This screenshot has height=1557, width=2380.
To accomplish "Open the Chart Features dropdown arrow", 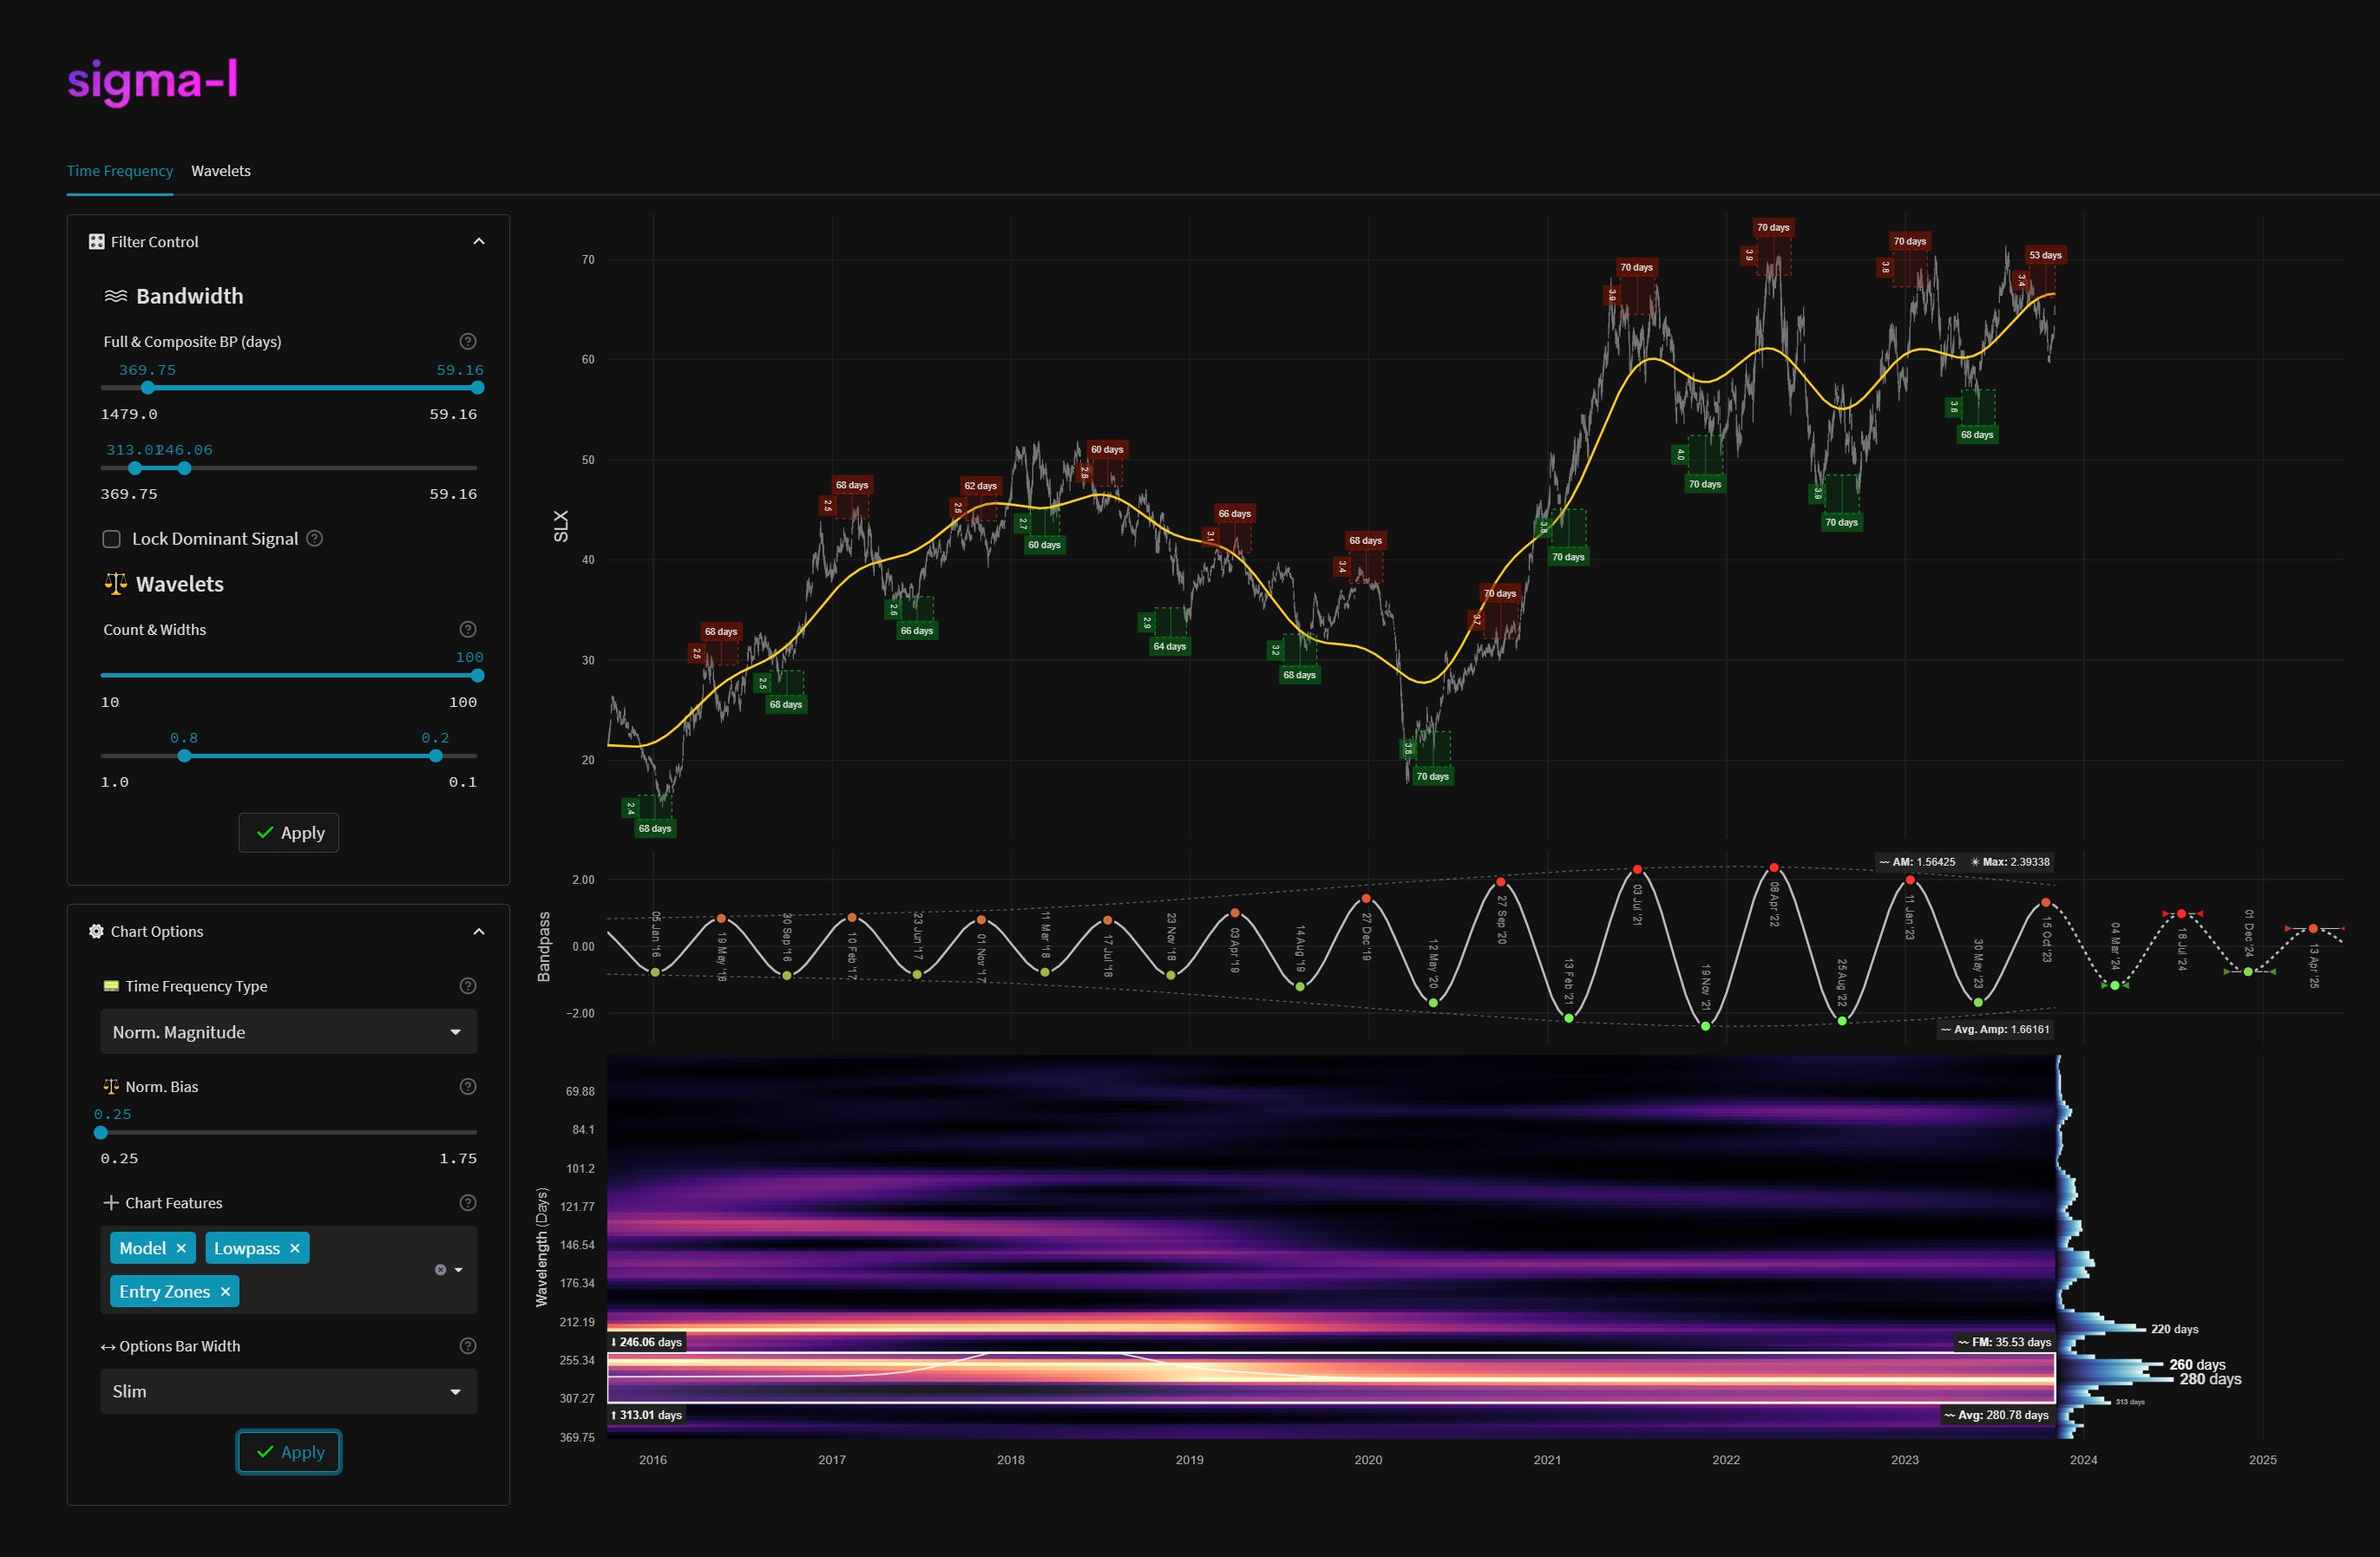I will click(x=459, y=1270).
